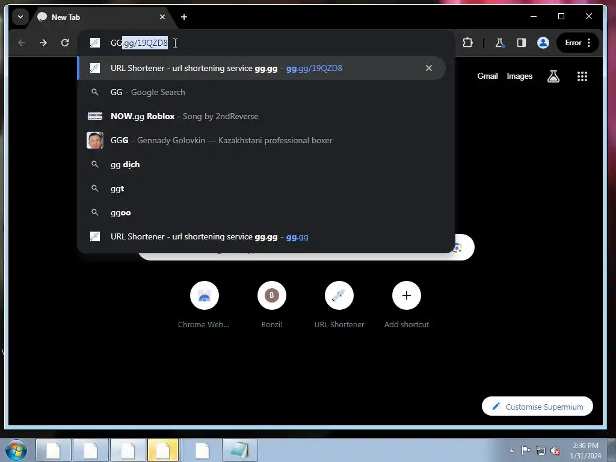616x462 pixels.
Task: Choose the ggt search suggestion
Action: click(262, 188)
